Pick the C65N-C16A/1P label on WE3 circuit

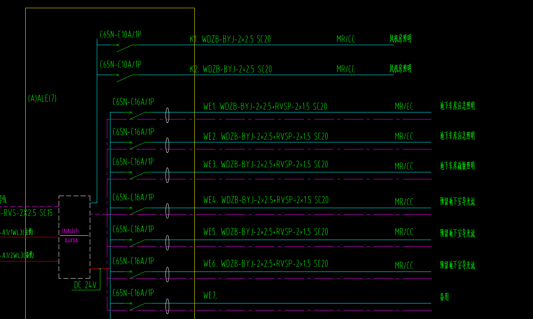pos(133,161)
